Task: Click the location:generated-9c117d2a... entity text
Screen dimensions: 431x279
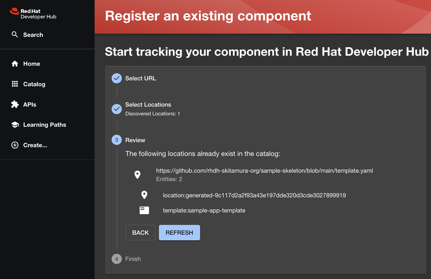Action: (254, 195)
